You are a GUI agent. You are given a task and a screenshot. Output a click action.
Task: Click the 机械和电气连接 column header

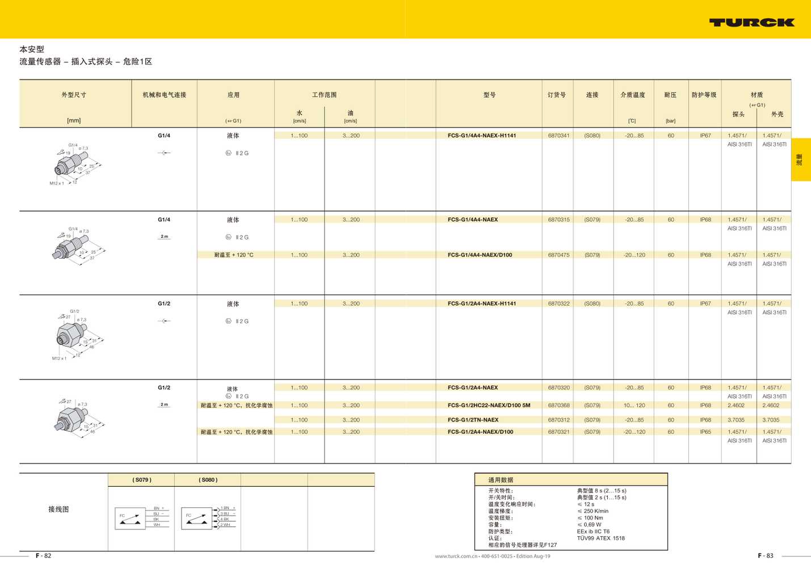(x=165, y=95)
